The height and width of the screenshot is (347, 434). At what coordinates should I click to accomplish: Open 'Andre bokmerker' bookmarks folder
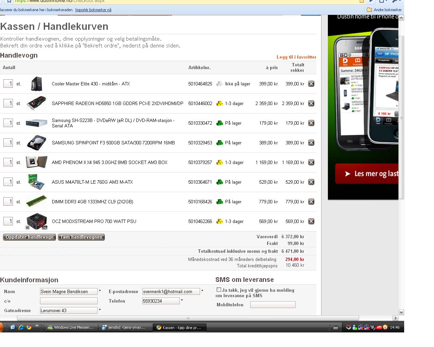coord(384,10)
